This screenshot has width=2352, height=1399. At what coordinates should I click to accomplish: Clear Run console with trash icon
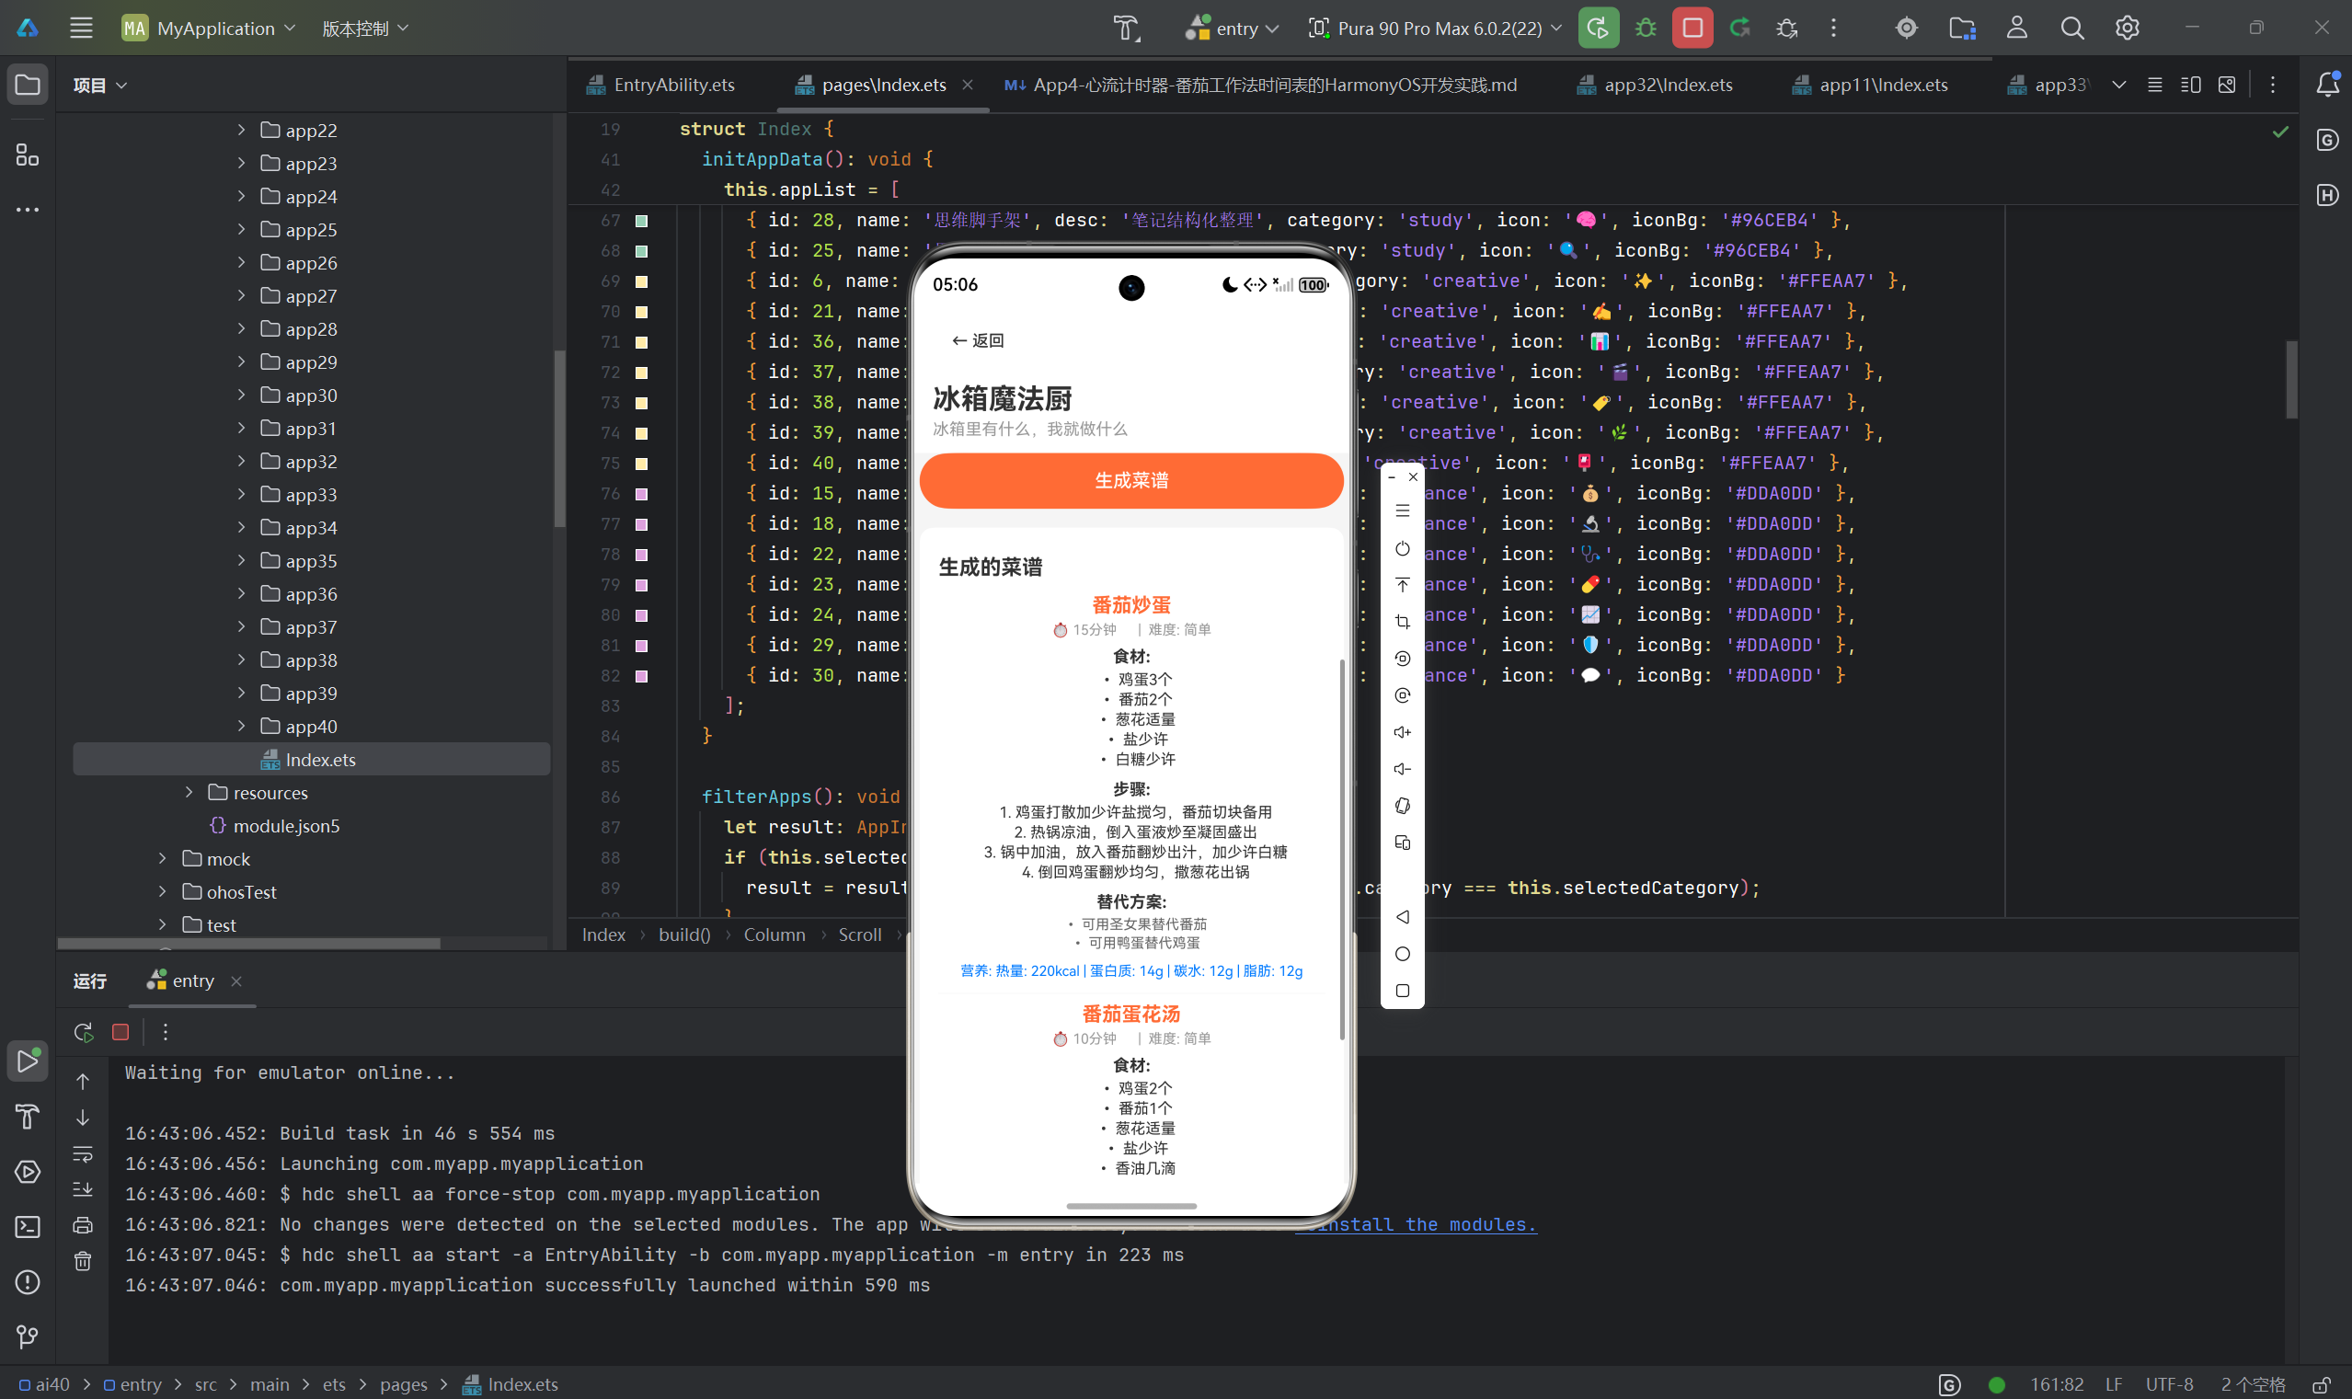[83, 1261]
